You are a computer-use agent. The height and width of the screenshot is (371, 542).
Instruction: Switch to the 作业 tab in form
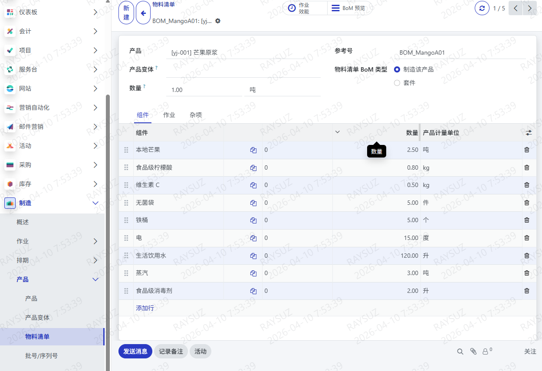169,115
